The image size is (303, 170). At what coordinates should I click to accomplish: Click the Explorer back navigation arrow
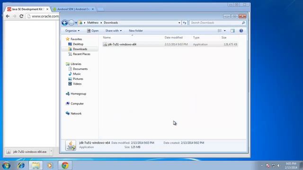point(65,23)
